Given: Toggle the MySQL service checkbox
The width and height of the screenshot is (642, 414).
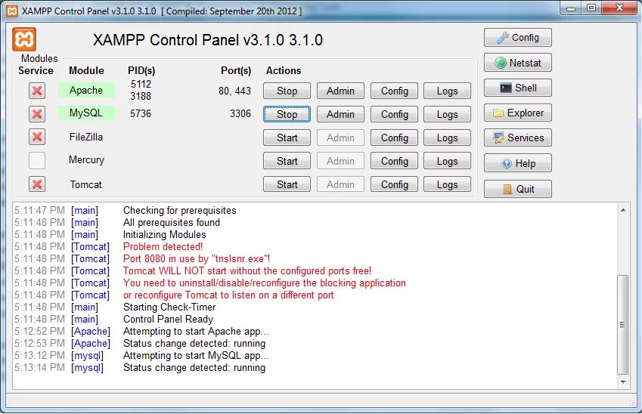Looking at the screenshot, I should pyautogui.click(x=37, y=114).
